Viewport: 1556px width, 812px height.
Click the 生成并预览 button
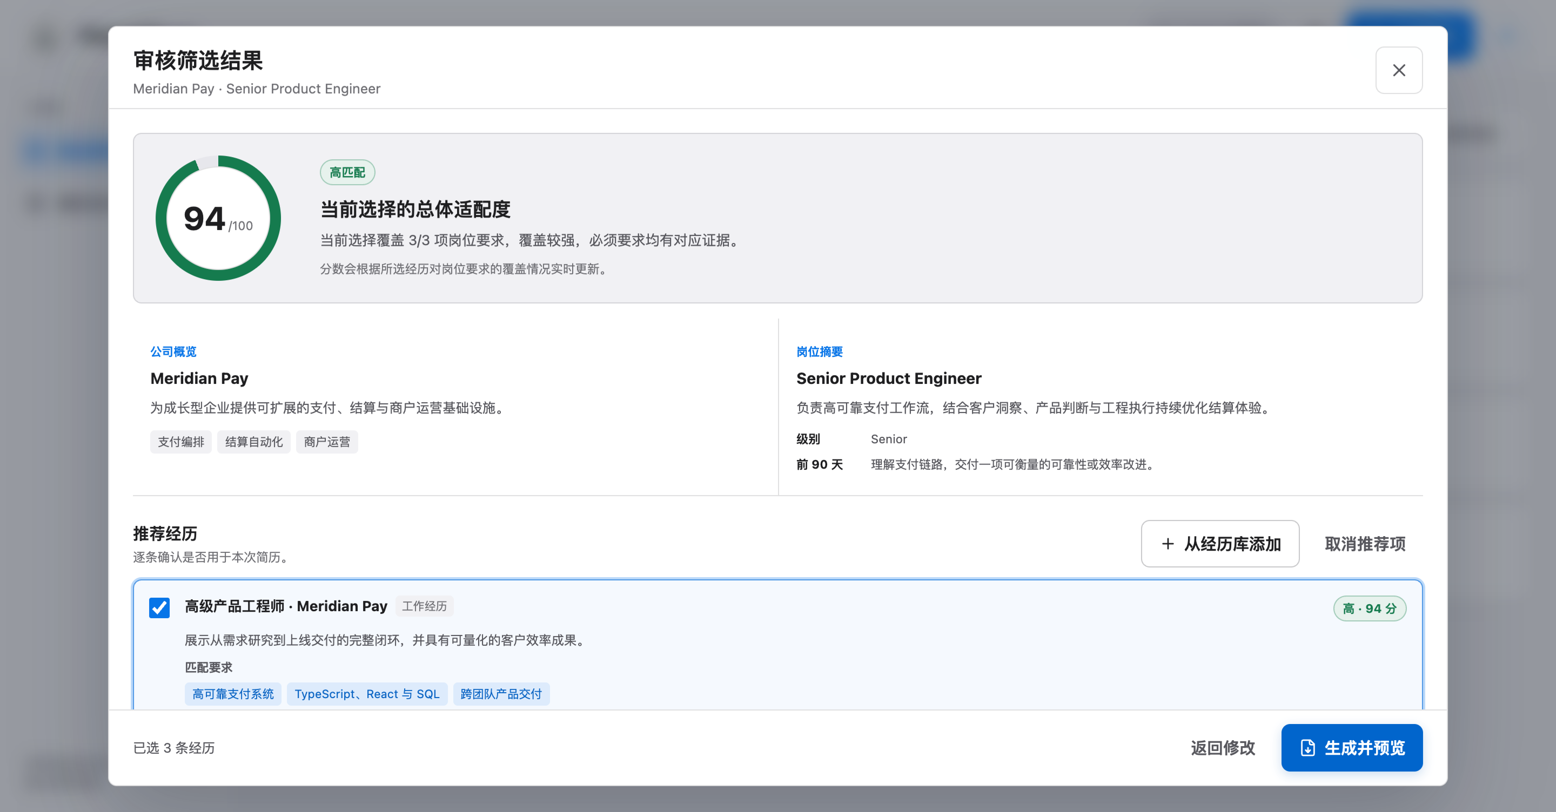pos(1351,747)
